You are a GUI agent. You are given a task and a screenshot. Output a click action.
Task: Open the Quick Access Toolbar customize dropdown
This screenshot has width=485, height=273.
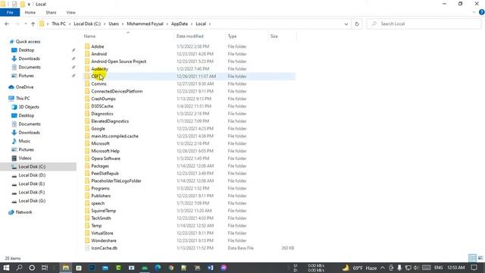point(29,5)
